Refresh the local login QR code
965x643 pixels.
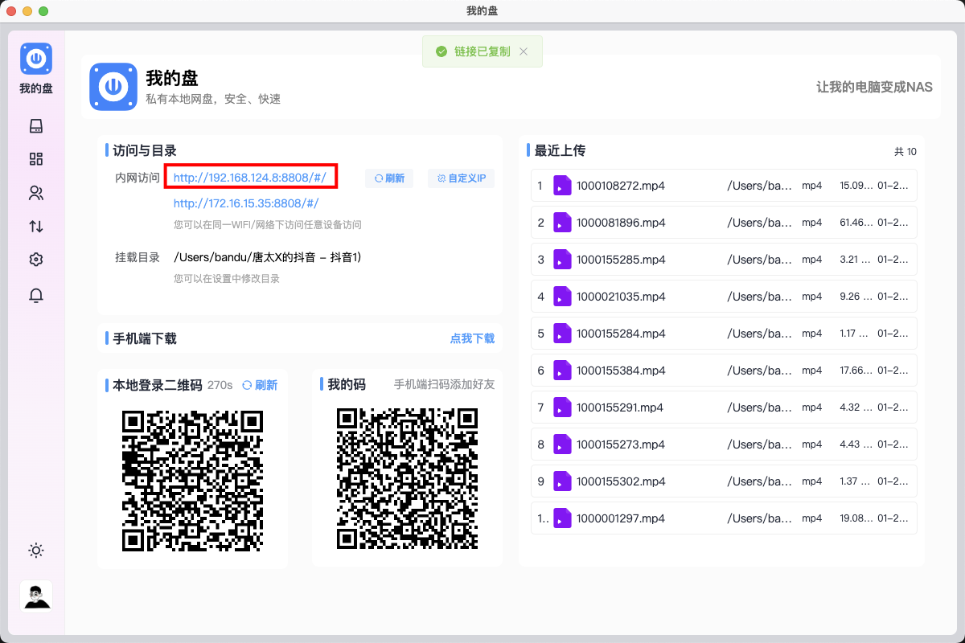coord(260,385)
